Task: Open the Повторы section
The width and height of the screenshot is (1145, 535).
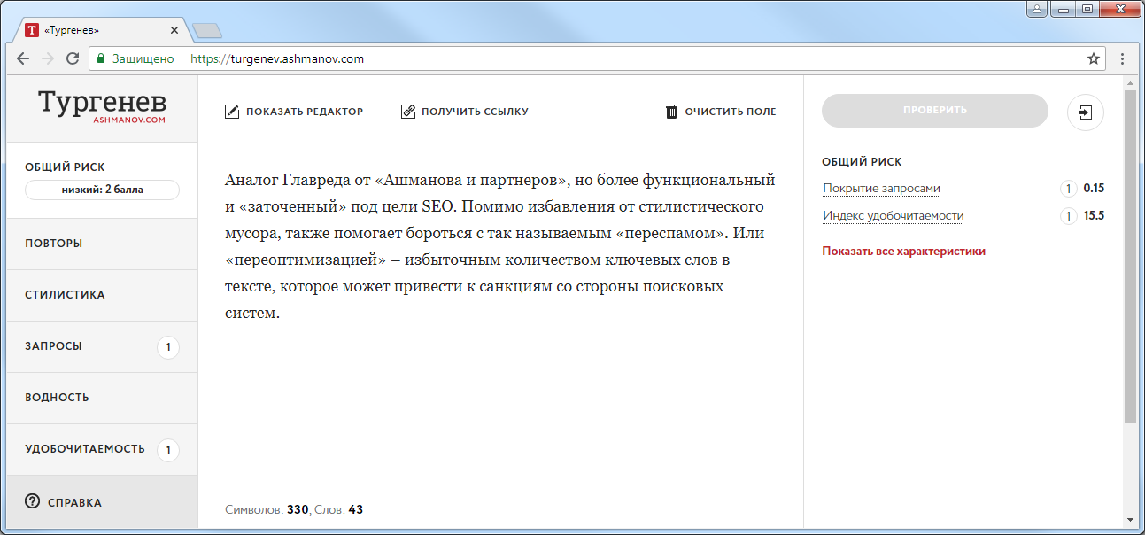Action: click(102, 244)
